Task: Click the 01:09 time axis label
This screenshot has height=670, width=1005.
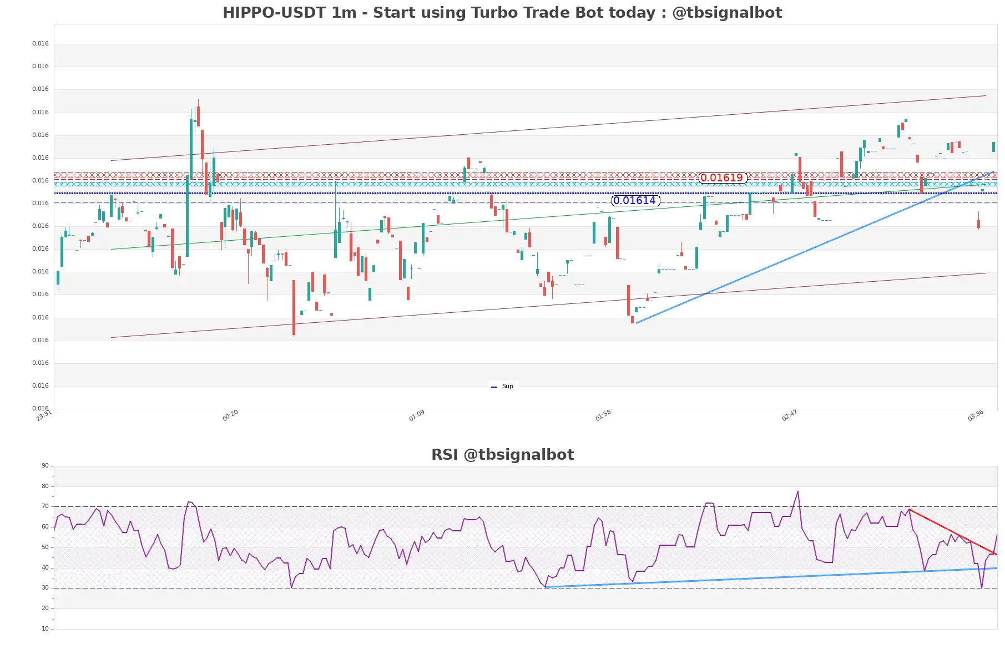Action: pyautogui.click(x=417, y=415)
